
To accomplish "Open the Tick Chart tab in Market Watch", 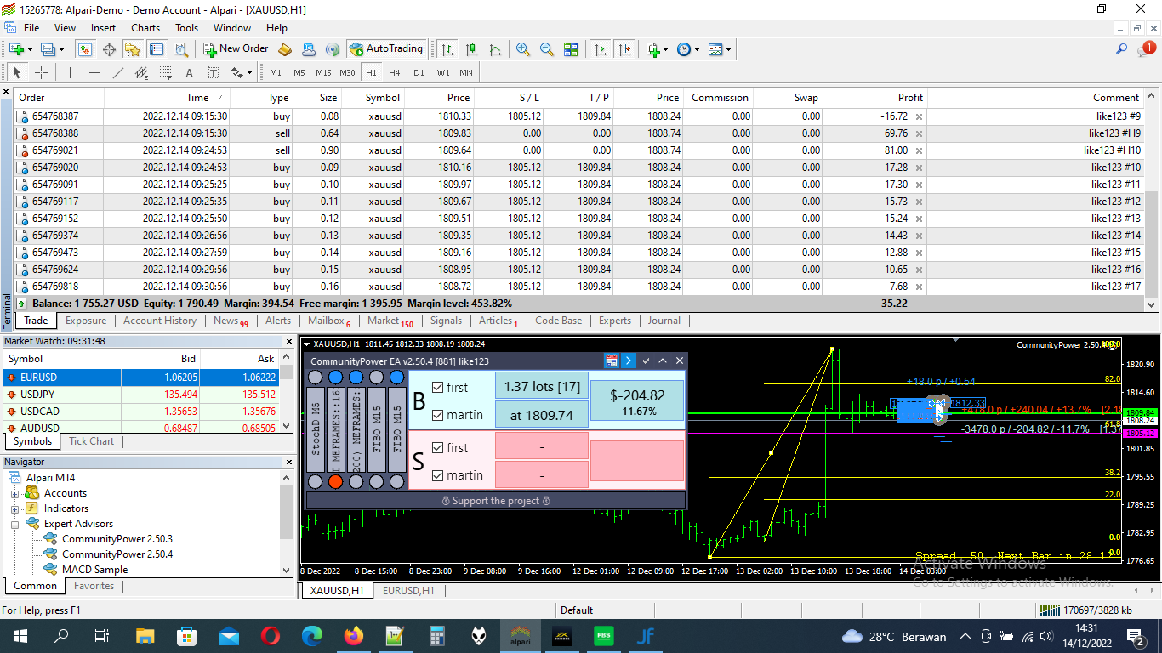I will (x=91, y=441).
